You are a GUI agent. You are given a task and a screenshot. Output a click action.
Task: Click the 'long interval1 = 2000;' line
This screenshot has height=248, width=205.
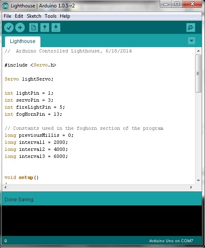click(36, 142)
